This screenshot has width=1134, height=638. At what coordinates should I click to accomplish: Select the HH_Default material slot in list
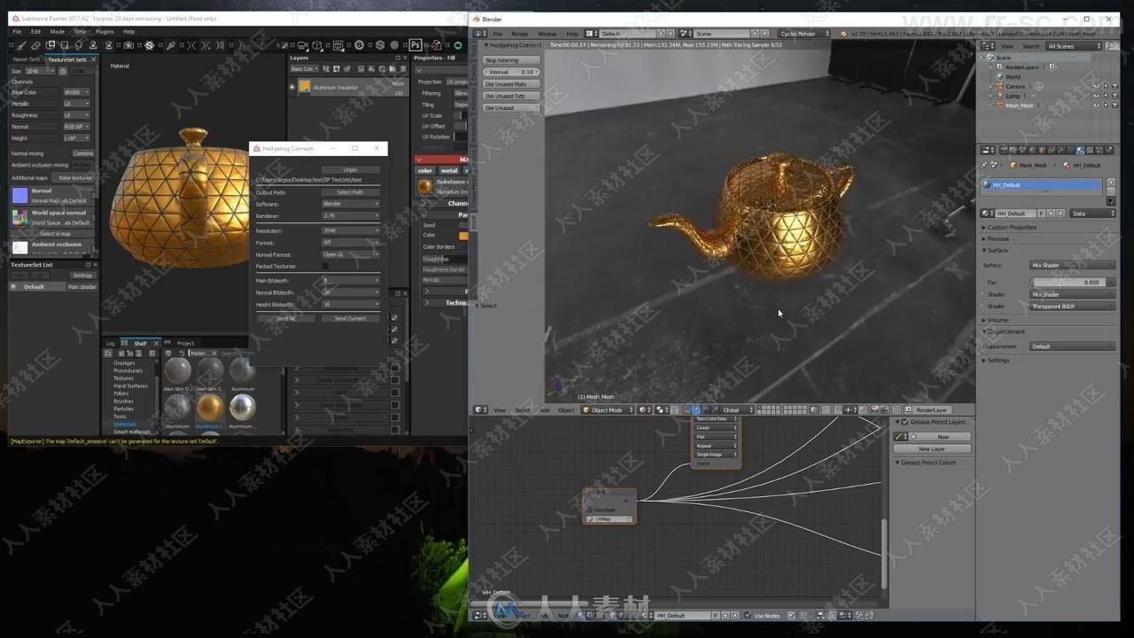[1042, 185]
